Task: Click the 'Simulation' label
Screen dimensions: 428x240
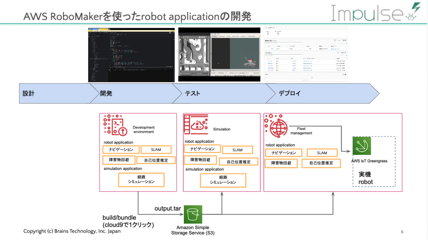Action: pos(222,129)
